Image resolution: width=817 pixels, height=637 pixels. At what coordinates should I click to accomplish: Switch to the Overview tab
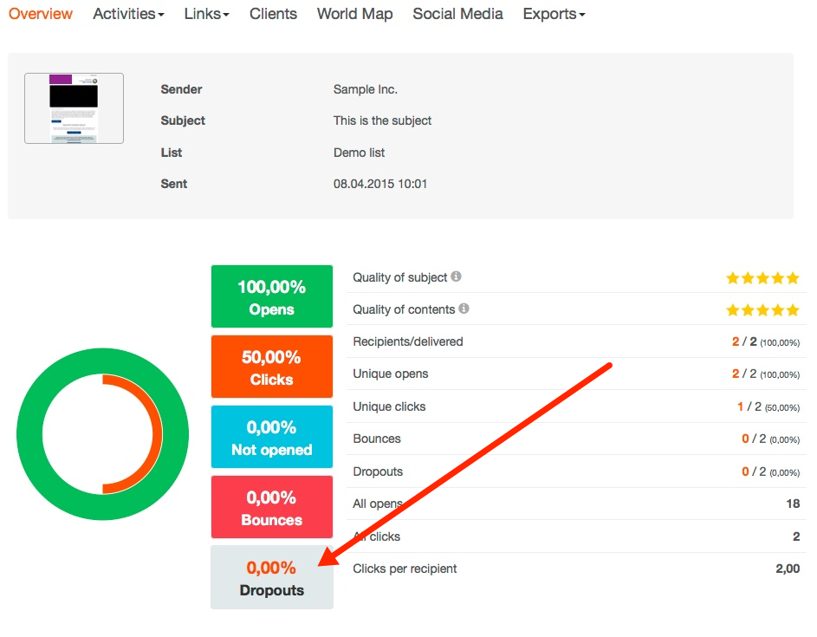click(41, 14)
